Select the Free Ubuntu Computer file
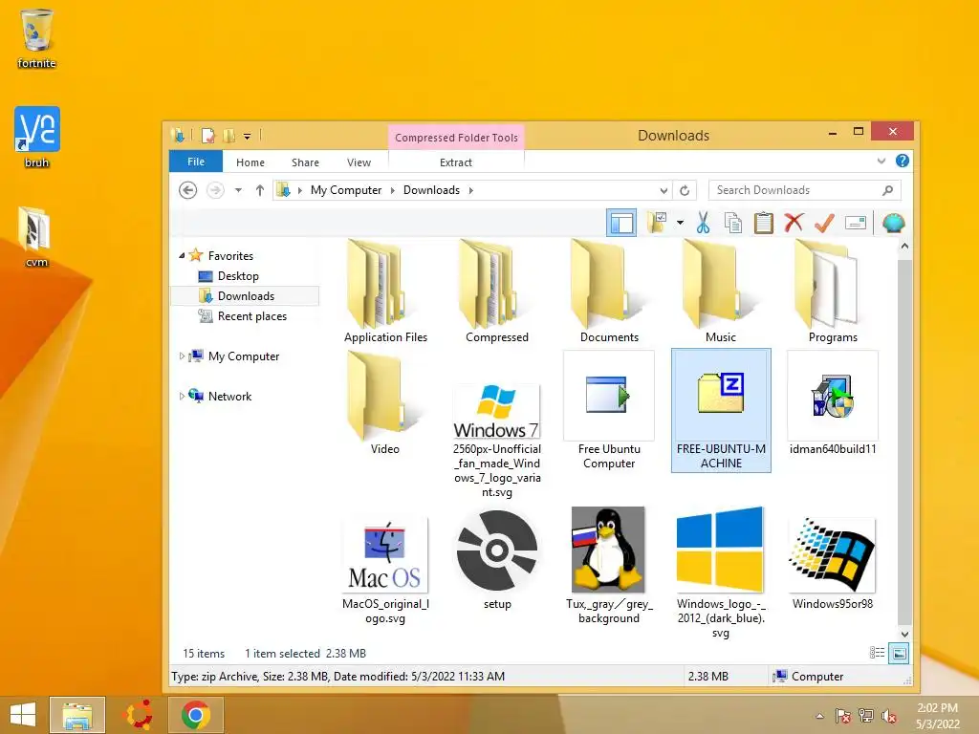 [x=609, y=411]
